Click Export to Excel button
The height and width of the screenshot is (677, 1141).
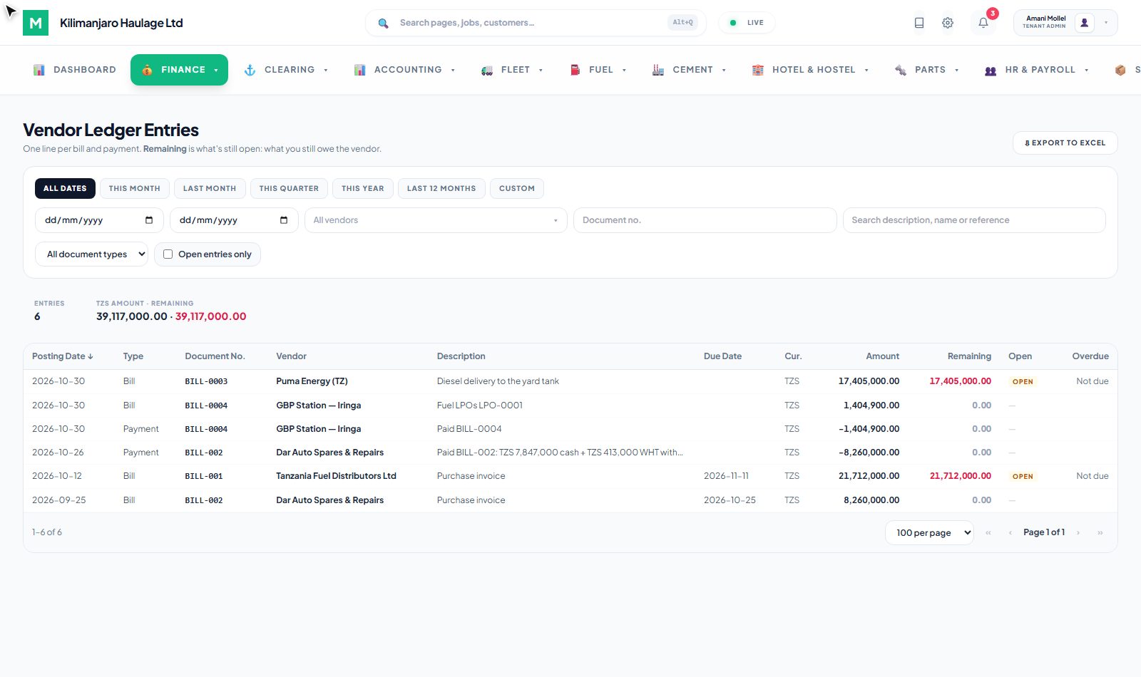click(1065, 143)
